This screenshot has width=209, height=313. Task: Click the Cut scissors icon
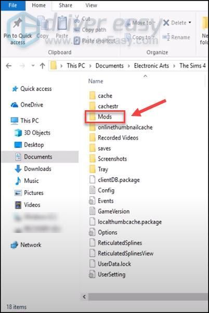[77, 19]
